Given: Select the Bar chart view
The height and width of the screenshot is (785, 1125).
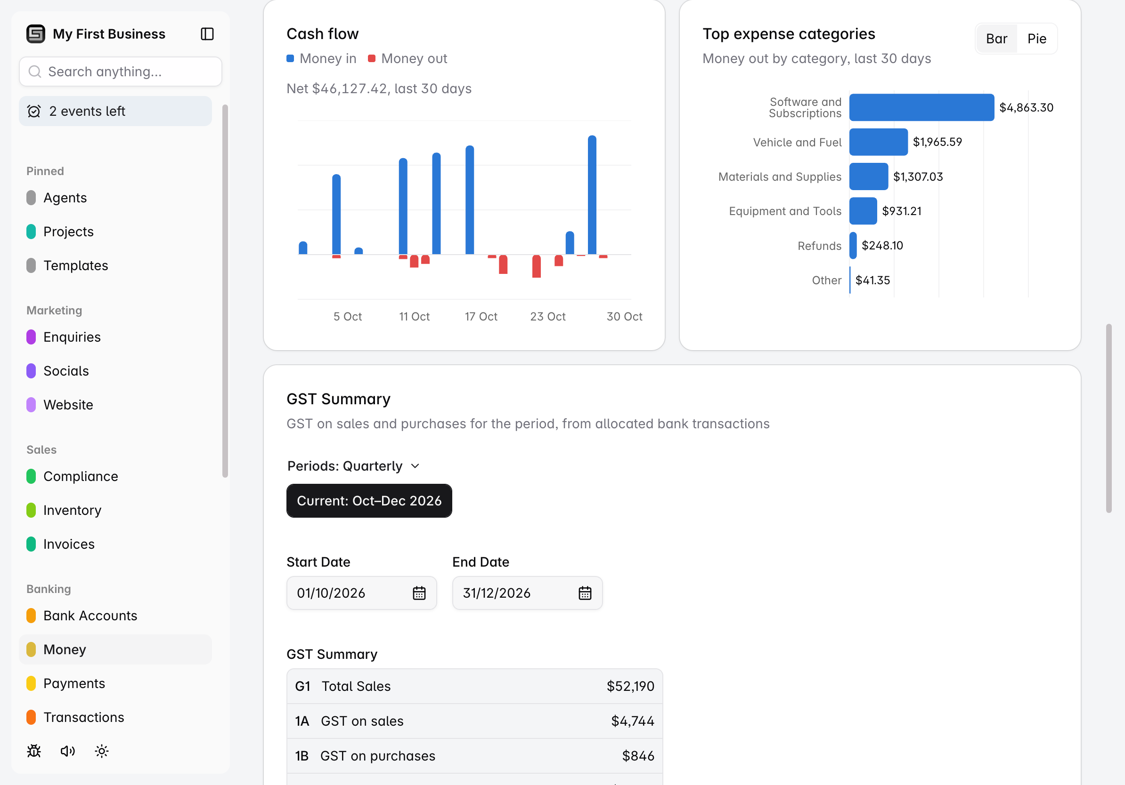Looking at the screenshot, I should (997, 39).
